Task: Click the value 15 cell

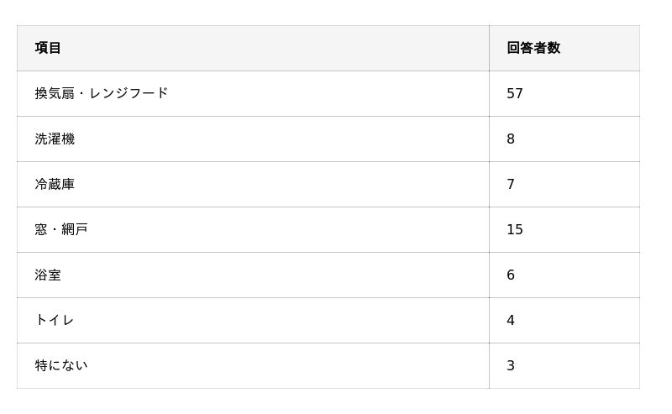Action: click(515, 230)
